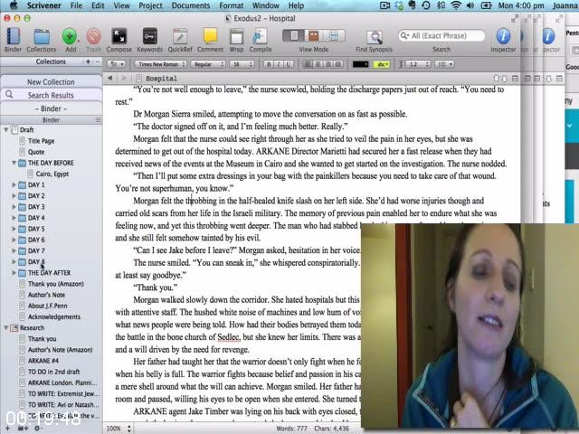Click the Wrap toolbar icon

click(236, 37)
